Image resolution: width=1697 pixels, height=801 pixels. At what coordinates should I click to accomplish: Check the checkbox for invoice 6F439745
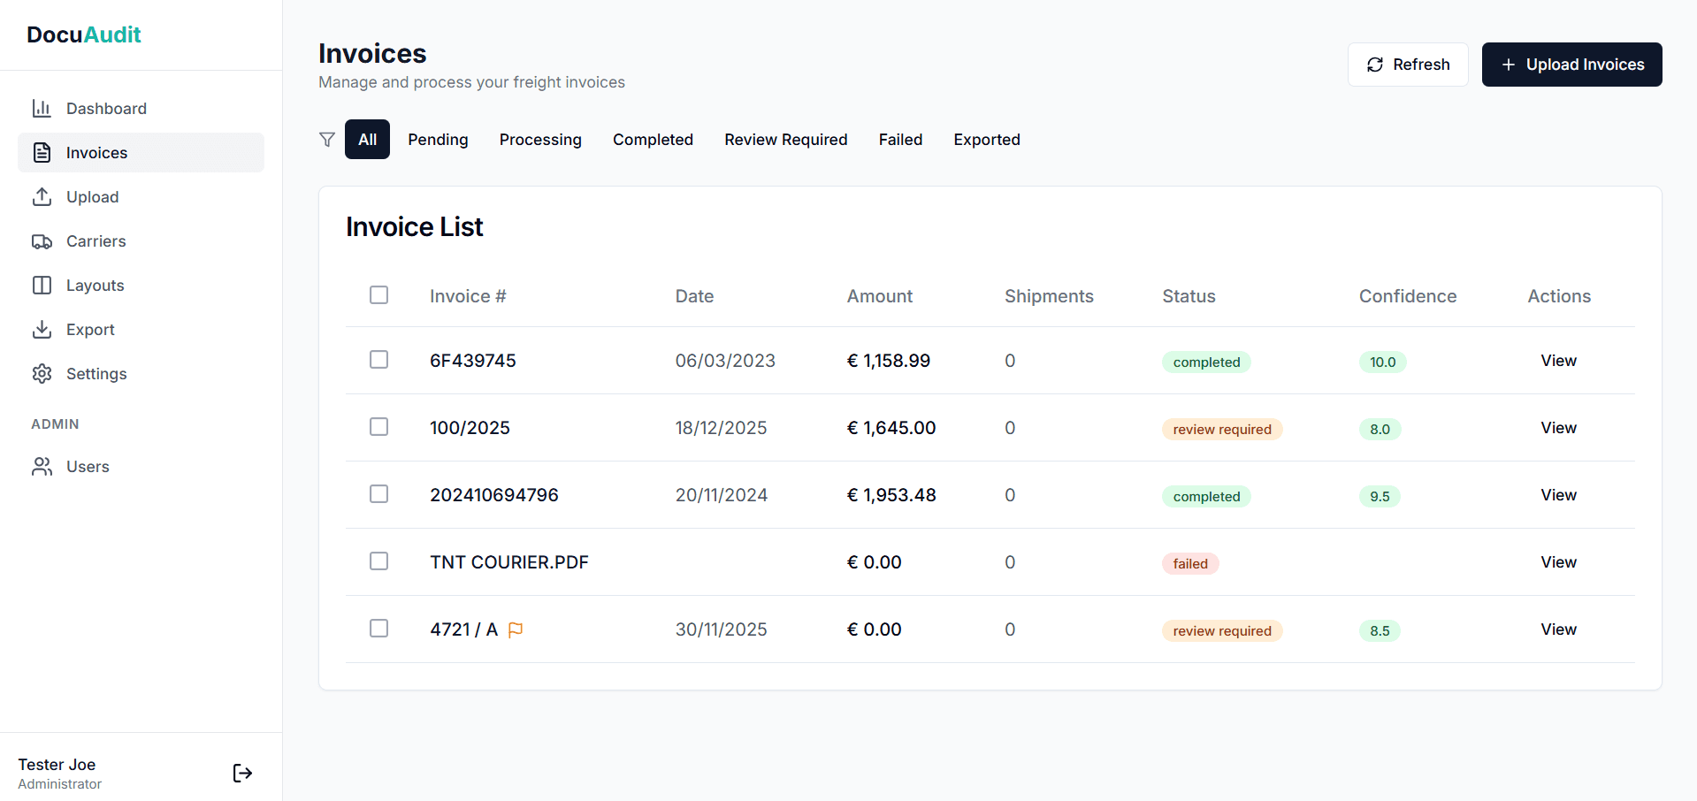click(x=378, y=359)
